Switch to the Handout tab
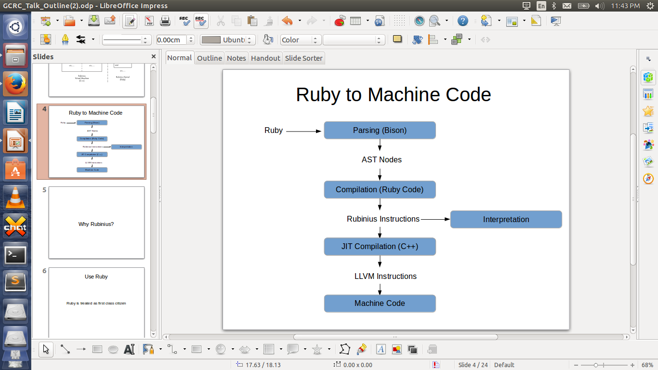This screenshot has height=370, width=658. 265,58
